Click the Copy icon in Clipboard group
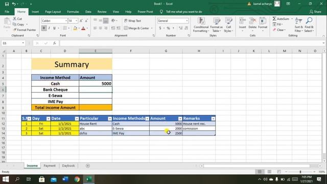This screenshot has height=184, width=327. [x=15, y=25]
